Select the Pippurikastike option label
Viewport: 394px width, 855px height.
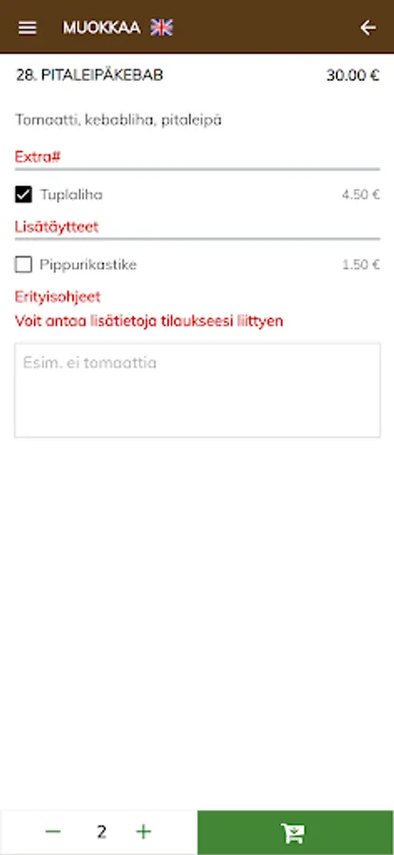(87, 265)
